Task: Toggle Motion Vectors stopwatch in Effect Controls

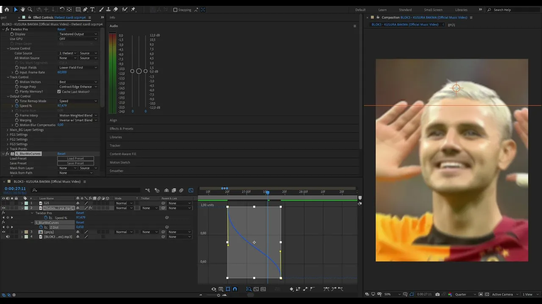Action: tap(17, 82)
